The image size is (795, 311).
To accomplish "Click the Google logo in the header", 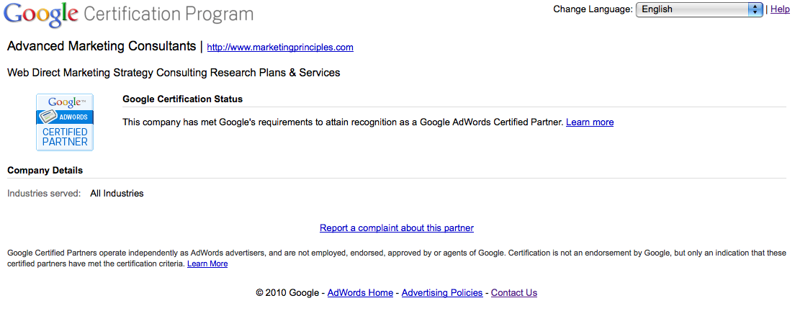I will point(42,14).
